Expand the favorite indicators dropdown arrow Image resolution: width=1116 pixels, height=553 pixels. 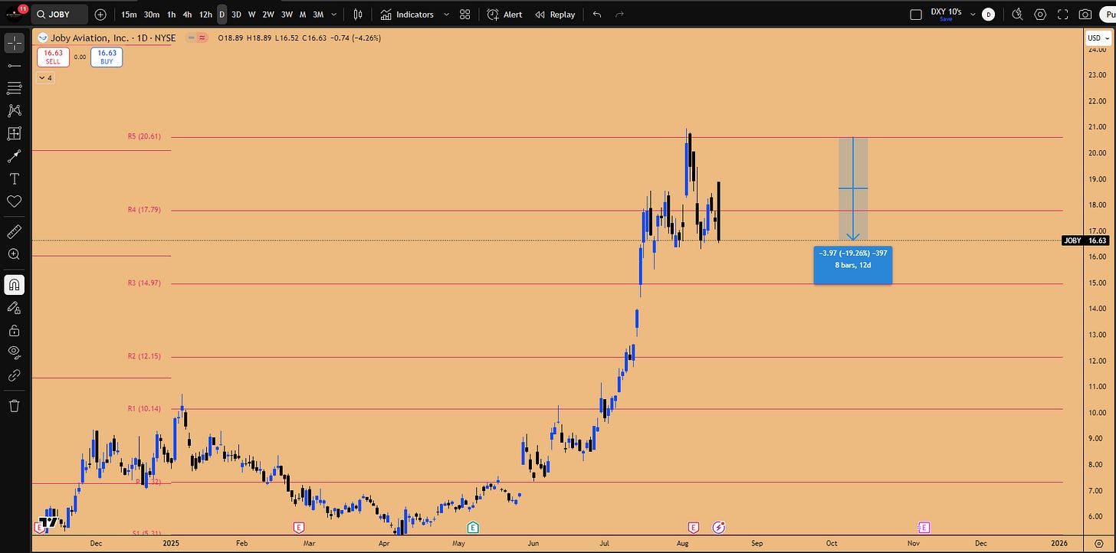pyautogui.click(x=446, y=15)
